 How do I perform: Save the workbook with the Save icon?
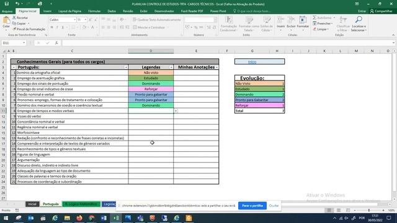coord(7,4)
